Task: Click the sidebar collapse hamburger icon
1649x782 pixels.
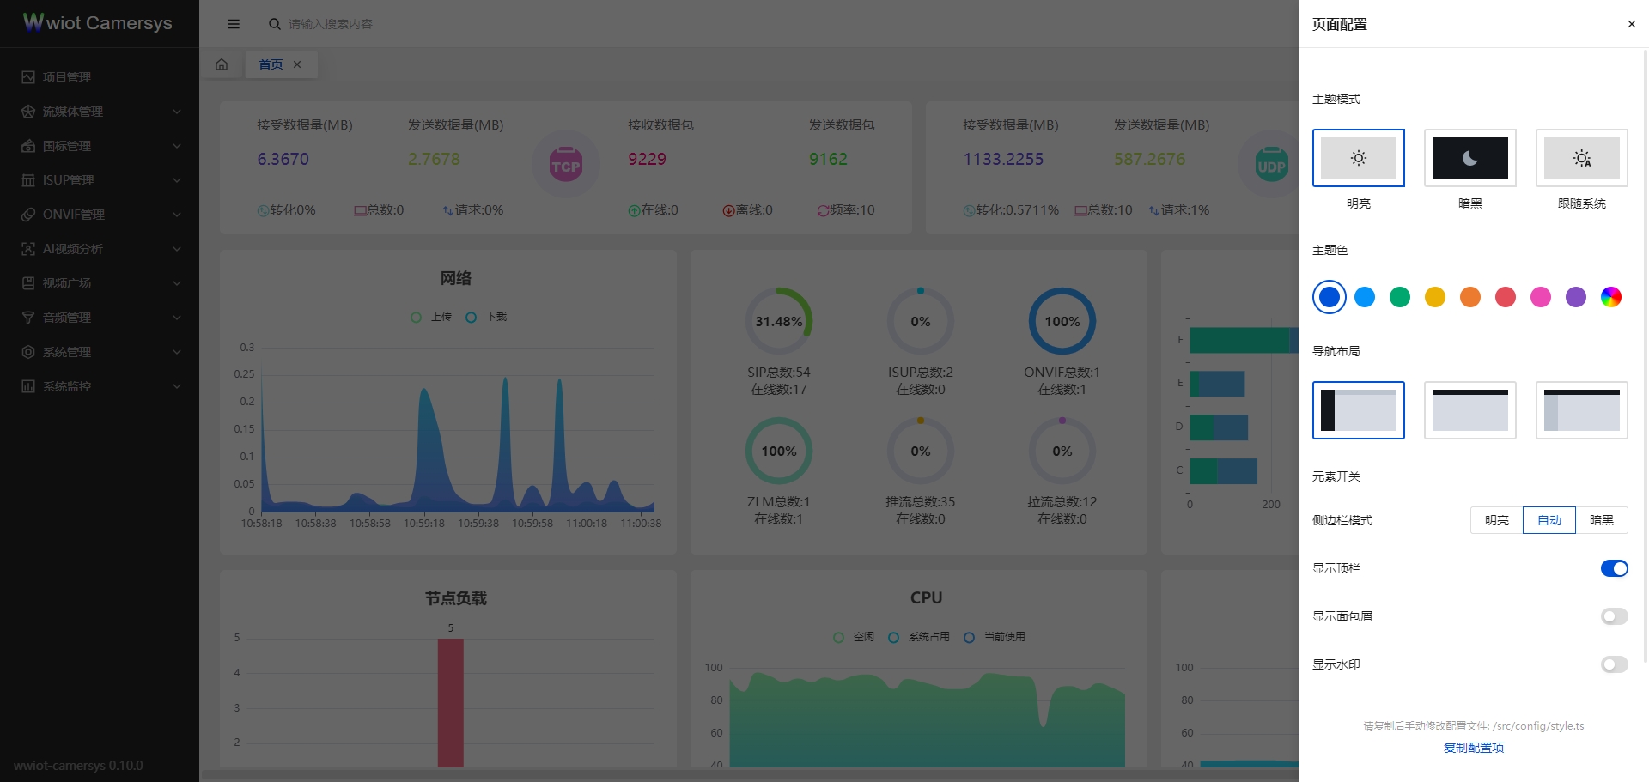Action: click(234, 24)
